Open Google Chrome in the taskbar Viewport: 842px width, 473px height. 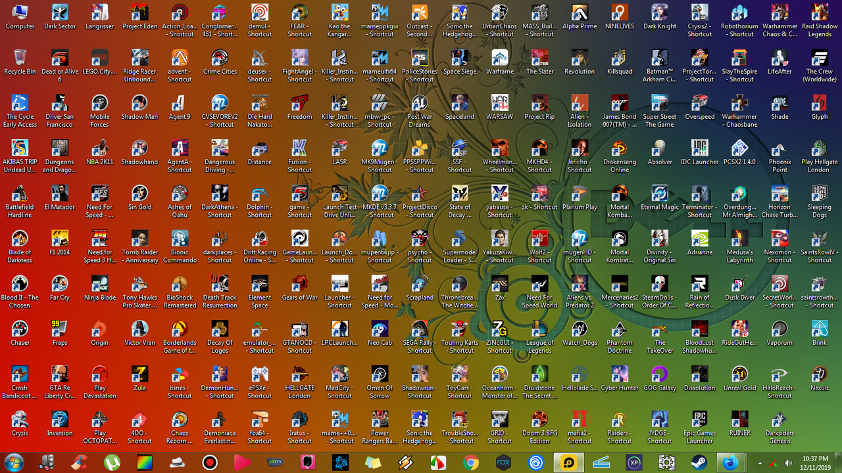[x=470, y=462]
